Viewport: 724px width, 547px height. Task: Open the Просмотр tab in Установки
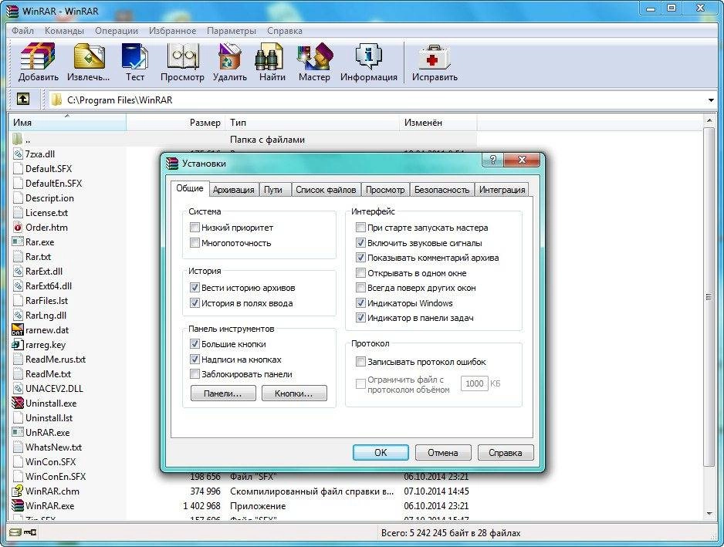[x=385, y=190]
